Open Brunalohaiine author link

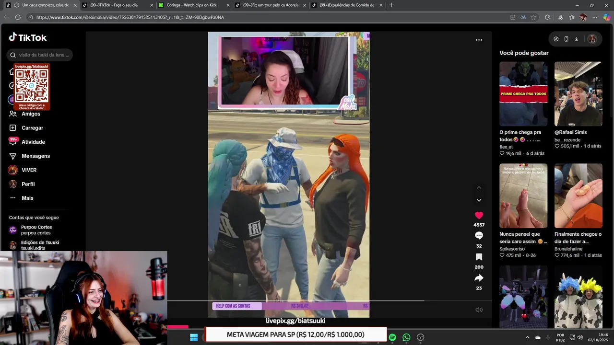(x=568, y=249)
